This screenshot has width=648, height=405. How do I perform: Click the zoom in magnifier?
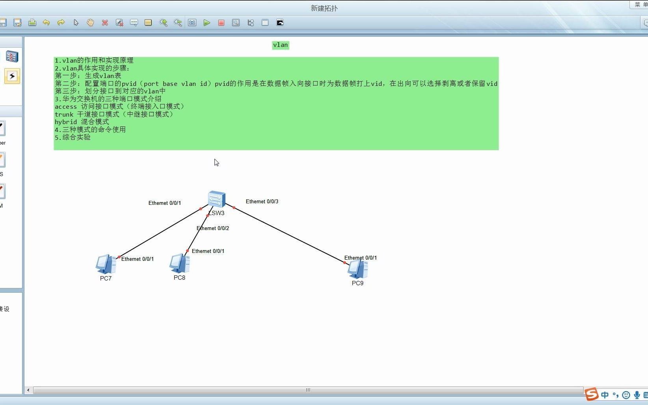click(x=163, y=22)
